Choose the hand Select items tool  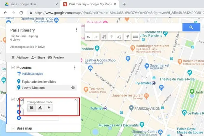tap(104, 37)
